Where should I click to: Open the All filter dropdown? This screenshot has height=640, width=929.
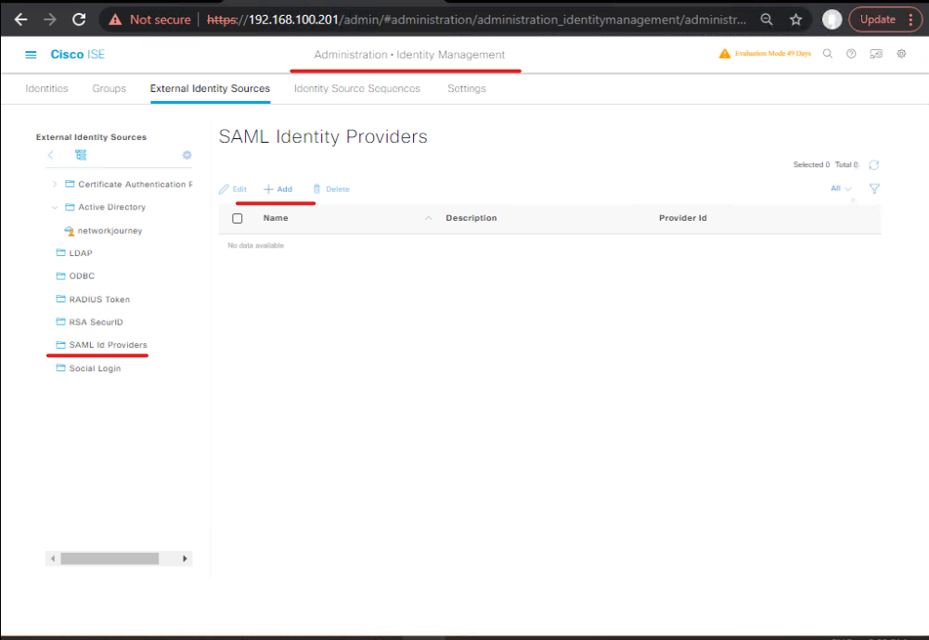click(x=841, y=188)
